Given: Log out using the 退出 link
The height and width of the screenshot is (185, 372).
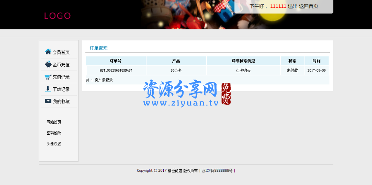Looking at the screenshot, I should coord(293,6).
